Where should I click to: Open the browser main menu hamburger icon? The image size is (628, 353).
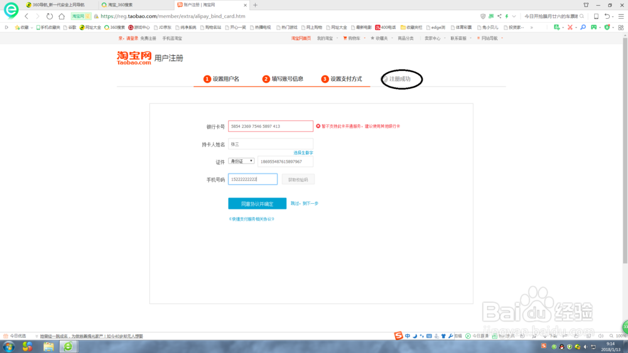click(621, 16)
